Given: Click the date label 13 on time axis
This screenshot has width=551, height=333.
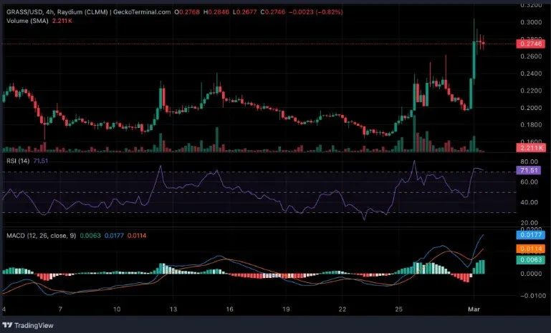Looking at the screenshot, I should (173, 309).
